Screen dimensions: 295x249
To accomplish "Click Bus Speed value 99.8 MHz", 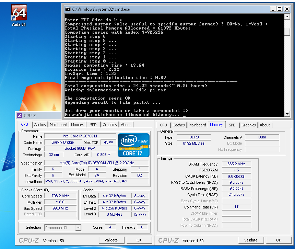I will click(60, 208).
